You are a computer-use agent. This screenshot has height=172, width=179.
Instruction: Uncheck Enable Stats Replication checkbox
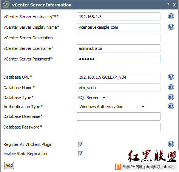click(80, 153)
